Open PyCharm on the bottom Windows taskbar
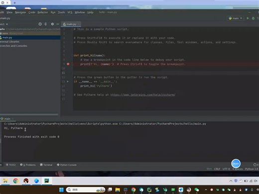The width and height of the screenshot is (259, 194). point(149,190)
